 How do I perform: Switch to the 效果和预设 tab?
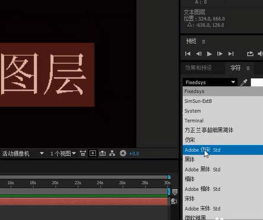coord(198,68)
